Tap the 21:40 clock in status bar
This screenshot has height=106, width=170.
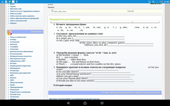tap(167, 2)
